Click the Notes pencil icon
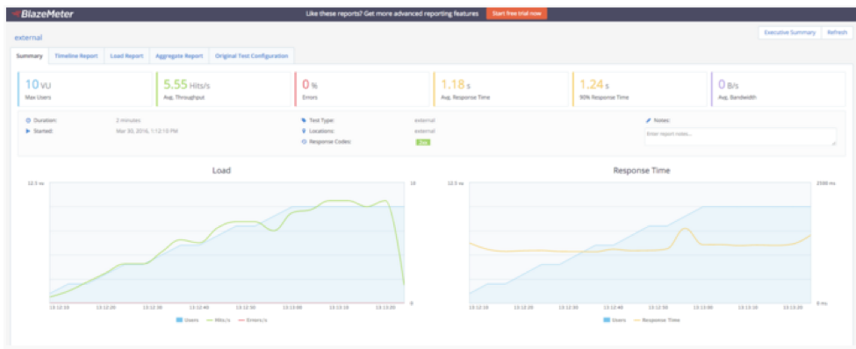856x349 pixels. 648,120
